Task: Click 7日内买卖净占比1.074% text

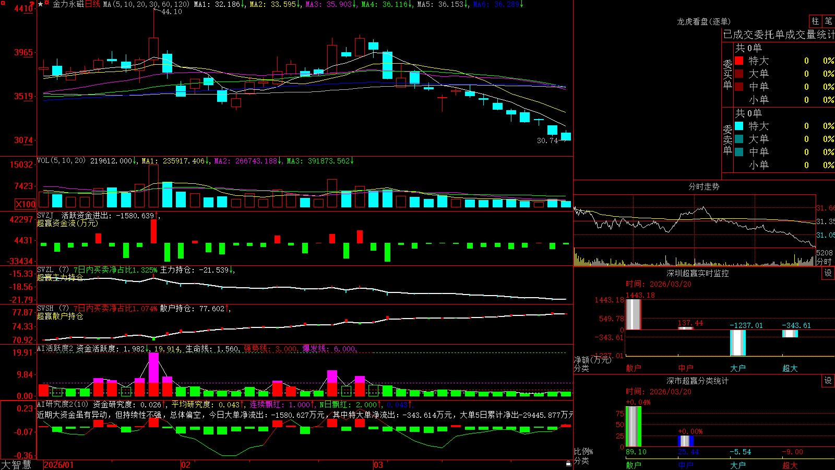Action: point(115,309)
